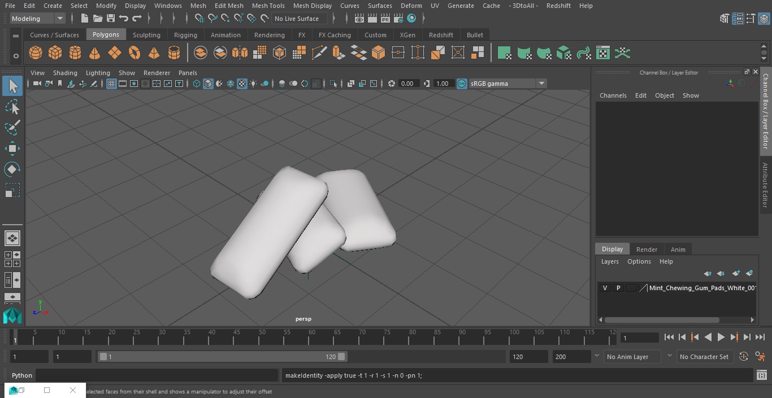Open shelf settings gear icon
This screenshot has width=772, height=398.
click(16, 56)
